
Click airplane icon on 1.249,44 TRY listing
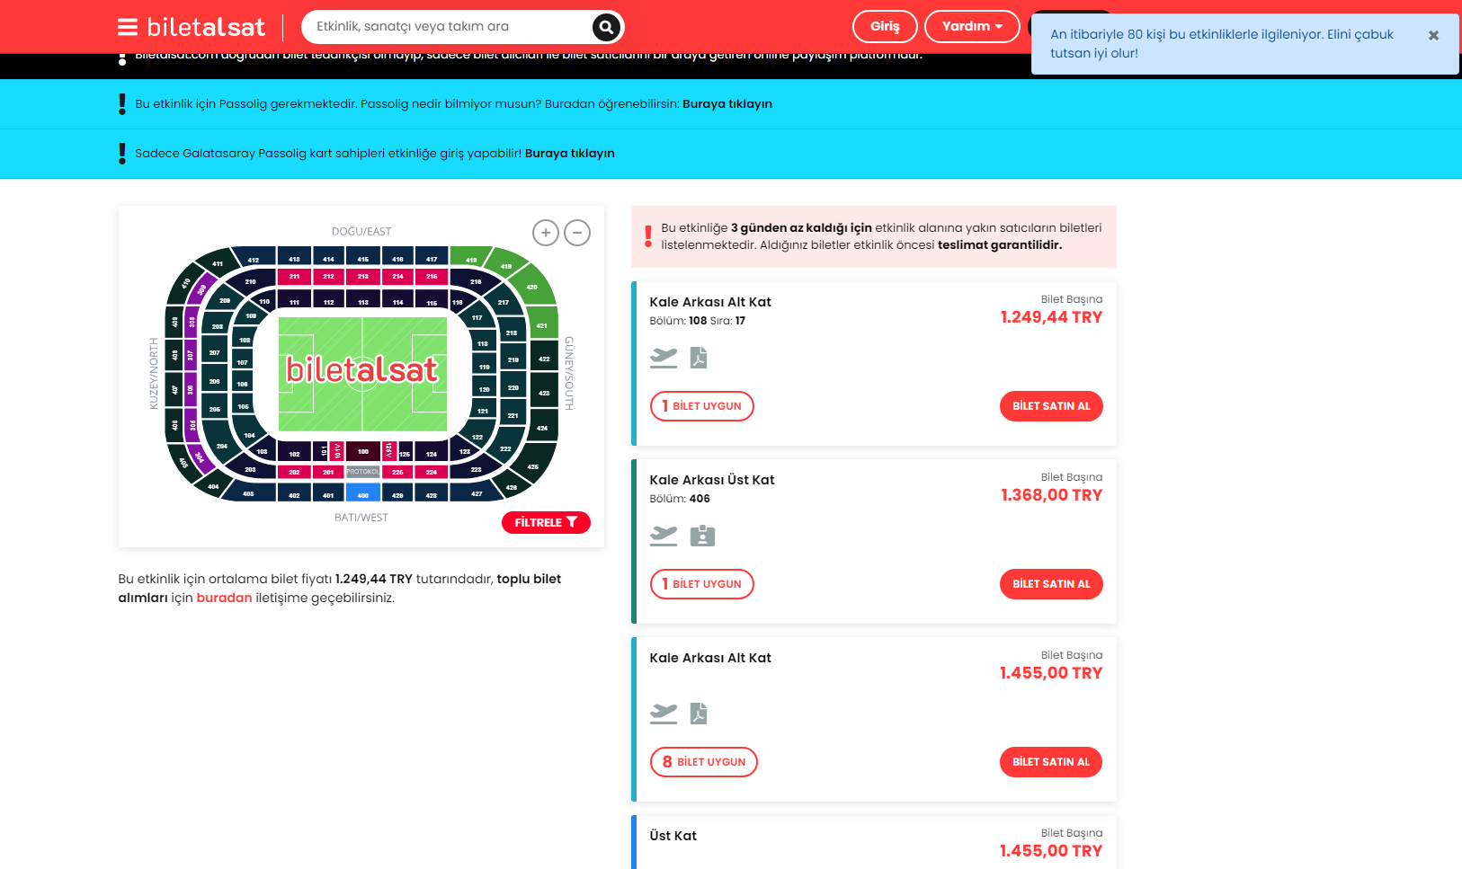coord(664,358)
